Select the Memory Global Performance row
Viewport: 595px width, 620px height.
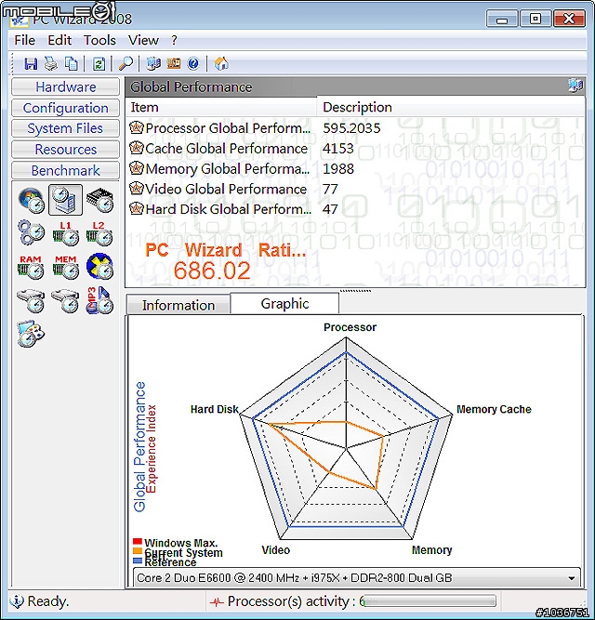(x=355, y=169)
